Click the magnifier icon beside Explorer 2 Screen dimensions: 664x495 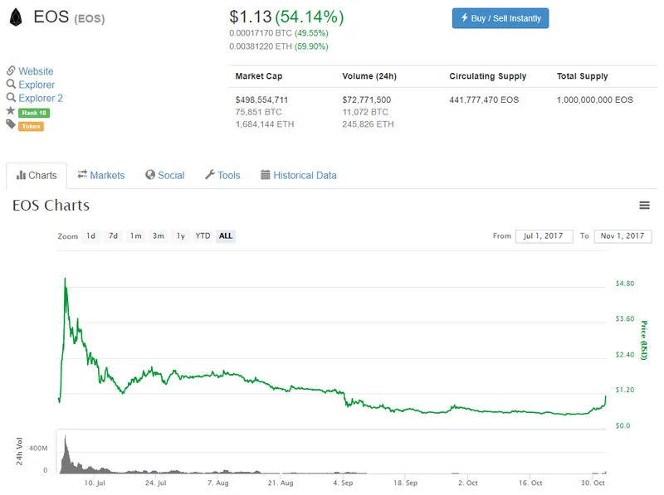coord(11,98)
